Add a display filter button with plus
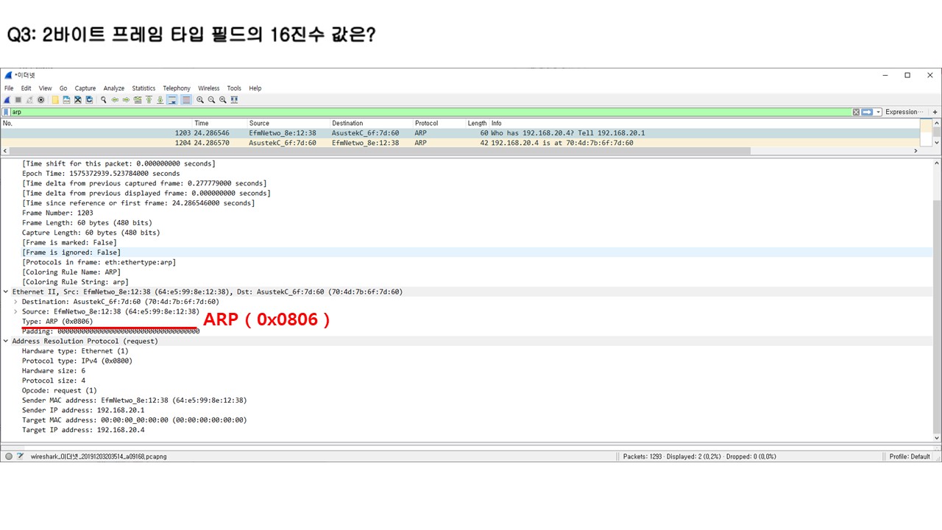Viewport: 942px width, 530px height. point(935,112)
